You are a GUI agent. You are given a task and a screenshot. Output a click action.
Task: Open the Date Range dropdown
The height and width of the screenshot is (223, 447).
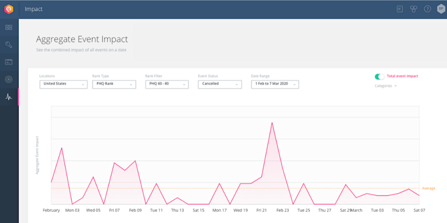275,84
